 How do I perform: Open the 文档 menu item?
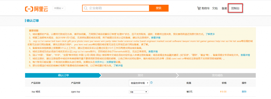point(215,8)
